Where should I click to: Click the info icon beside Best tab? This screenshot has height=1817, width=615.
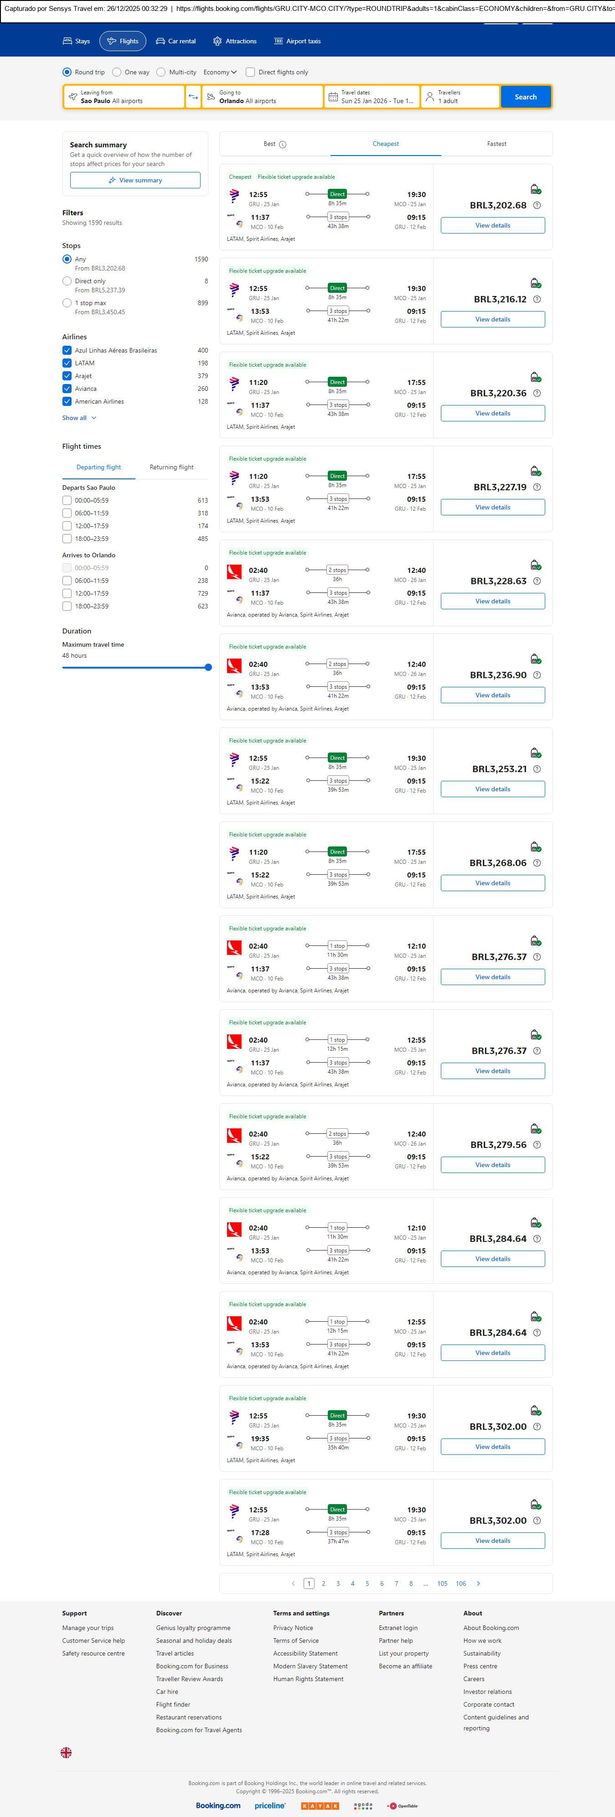[283, 145]
